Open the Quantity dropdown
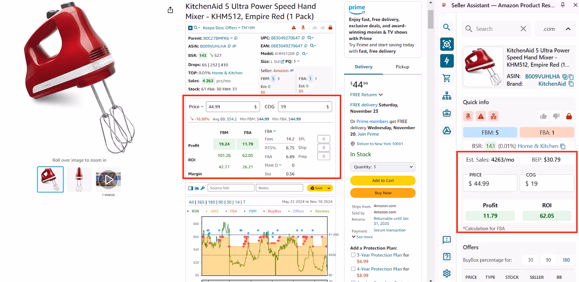 [383, 167]
